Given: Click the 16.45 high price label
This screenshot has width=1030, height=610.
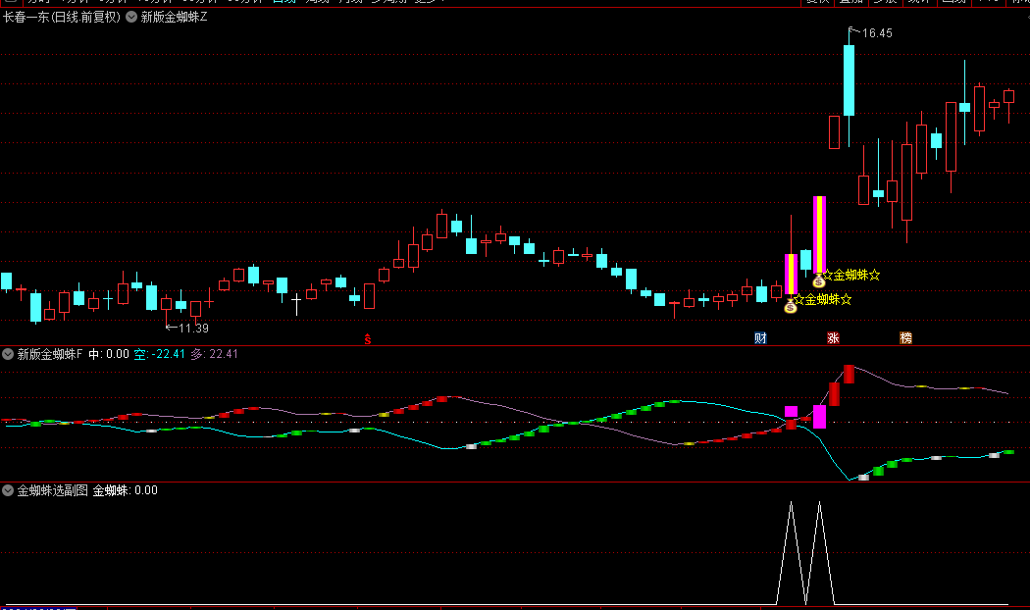Looking at the screenshot, I should click(x=877, y=32).
